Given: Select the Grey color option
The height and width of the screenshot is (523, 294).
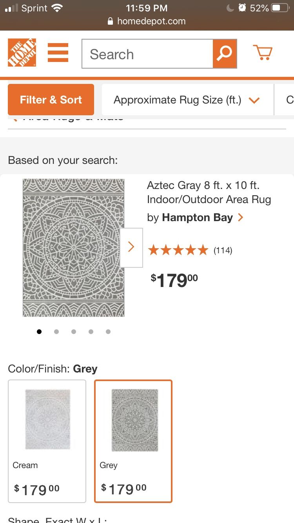Looking at the screenshot, I should coord(133,441).
